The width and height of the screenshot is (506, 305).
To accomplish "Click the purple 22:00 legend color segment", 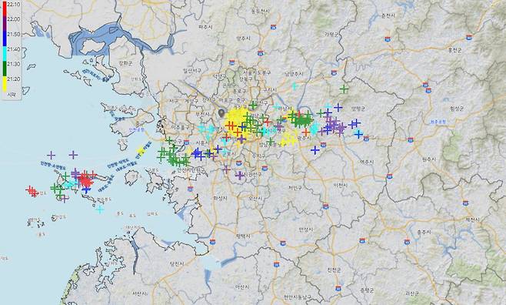I will tap(5, 23).
